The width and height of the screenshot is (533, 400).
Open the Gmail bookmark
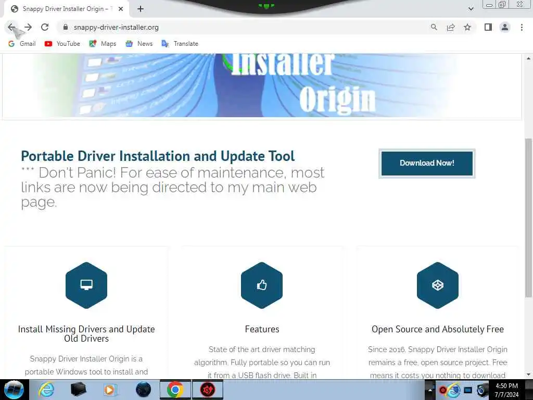coord(22,44)
